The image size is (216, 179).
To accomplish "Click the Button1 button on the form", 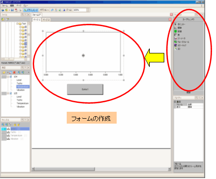I will pyautogui.click(x=85, y=89).
